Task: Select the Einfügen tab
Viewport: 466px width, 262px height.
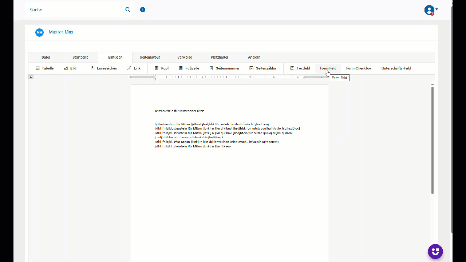Action: [115, 57]
